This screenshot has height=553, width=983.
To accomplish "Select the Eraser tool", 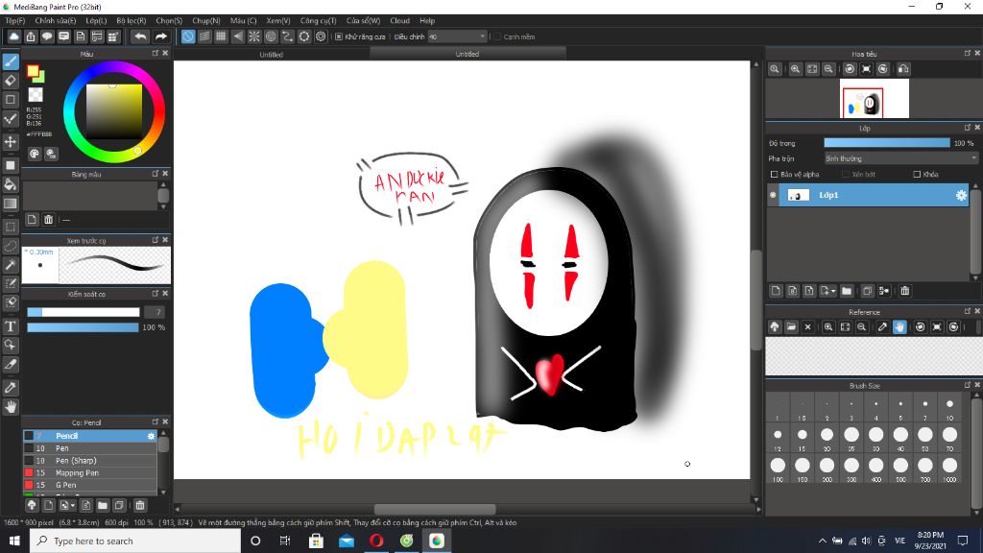I will coord(11,81).
